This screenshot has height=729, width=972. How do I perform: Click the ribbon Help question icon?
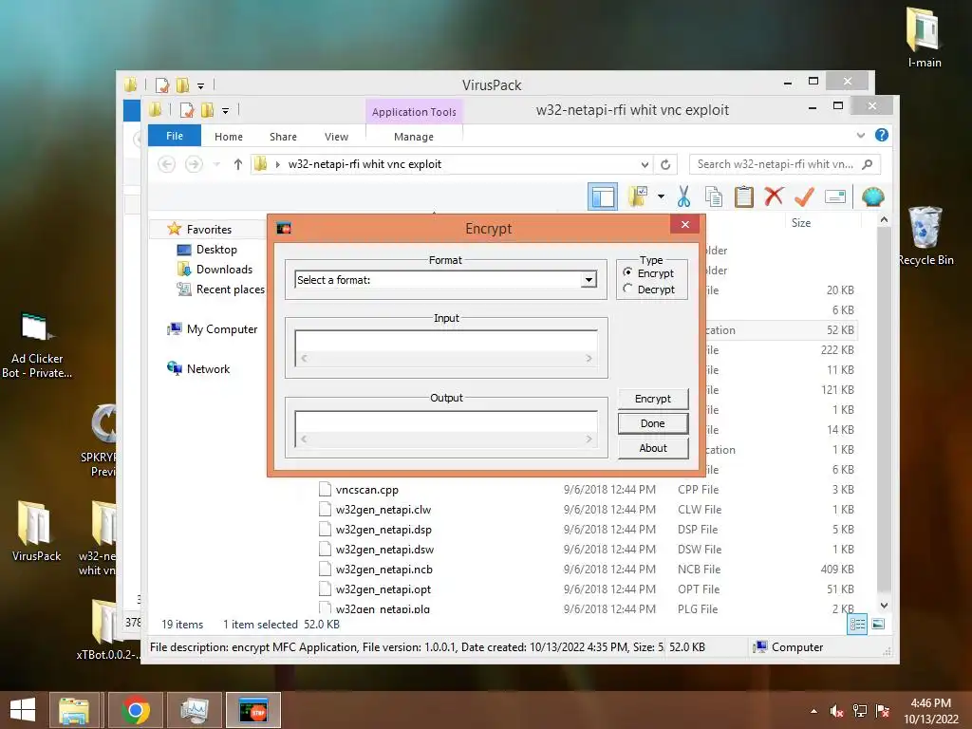[882, 135]
